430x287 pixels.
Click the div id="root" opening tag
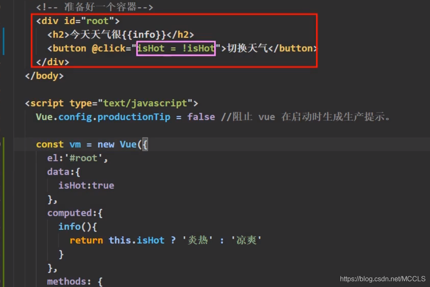(78, 21)
